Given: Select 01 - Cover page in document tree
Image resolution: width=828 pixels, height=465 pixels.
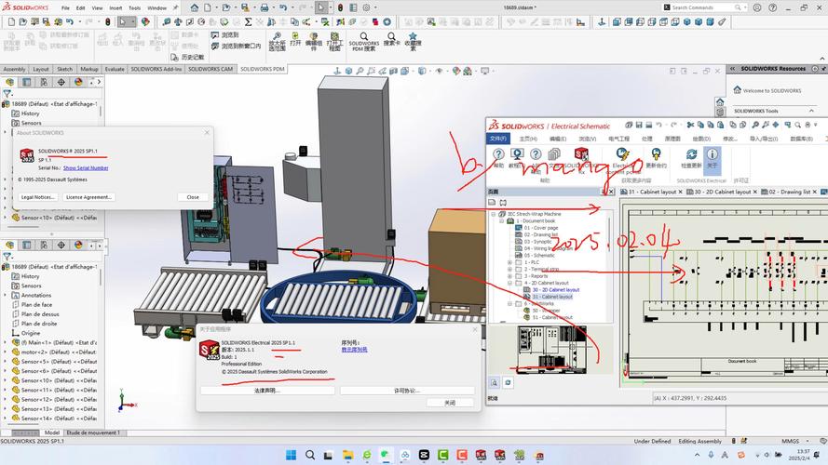Looking at the screenshot, I should [x=541, y=228].
